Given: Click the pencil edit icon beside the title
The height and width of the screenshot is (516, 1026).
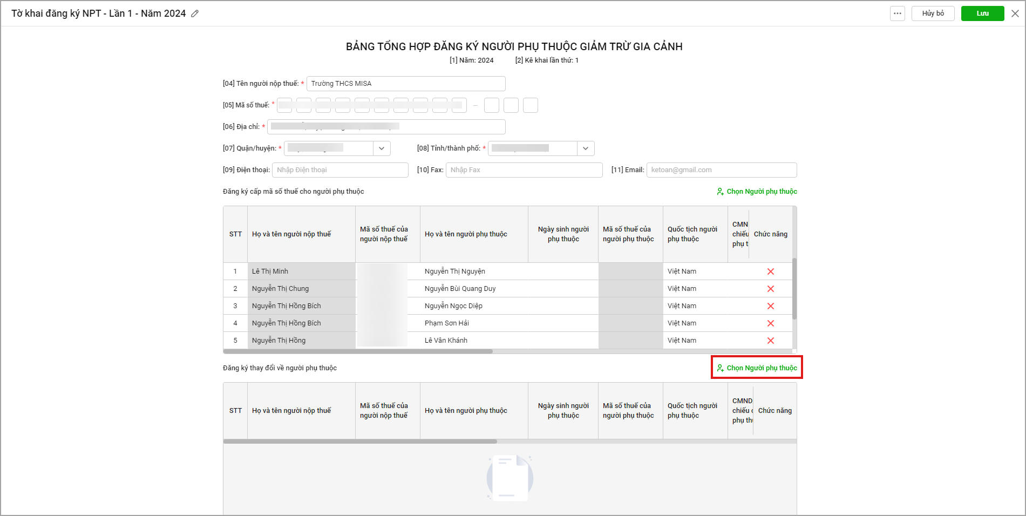Looking at the screenshot, I should point(195,13).
